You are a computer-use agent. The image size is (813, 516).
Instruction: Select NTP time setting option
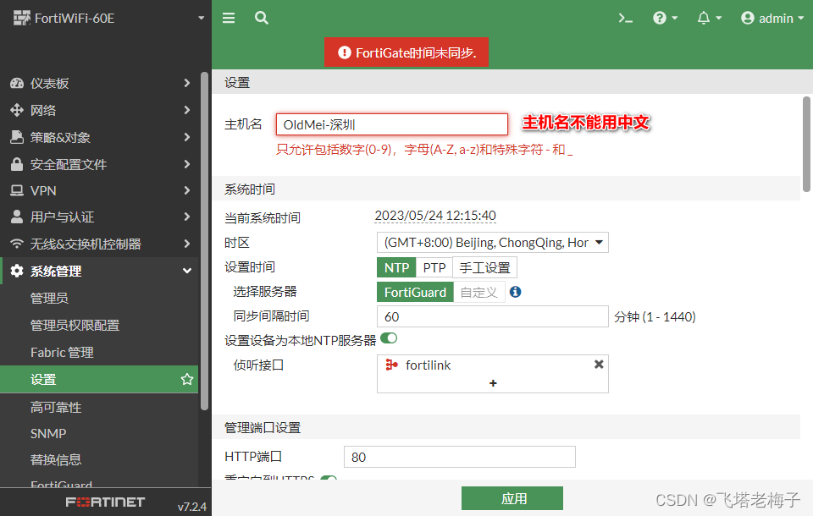(396, 267)
